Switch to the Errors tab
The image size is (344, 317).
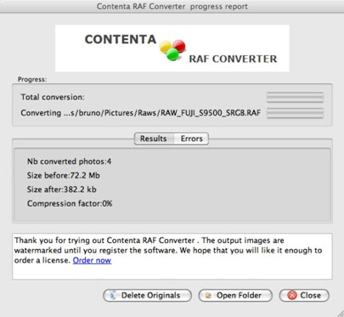[191, 139]
